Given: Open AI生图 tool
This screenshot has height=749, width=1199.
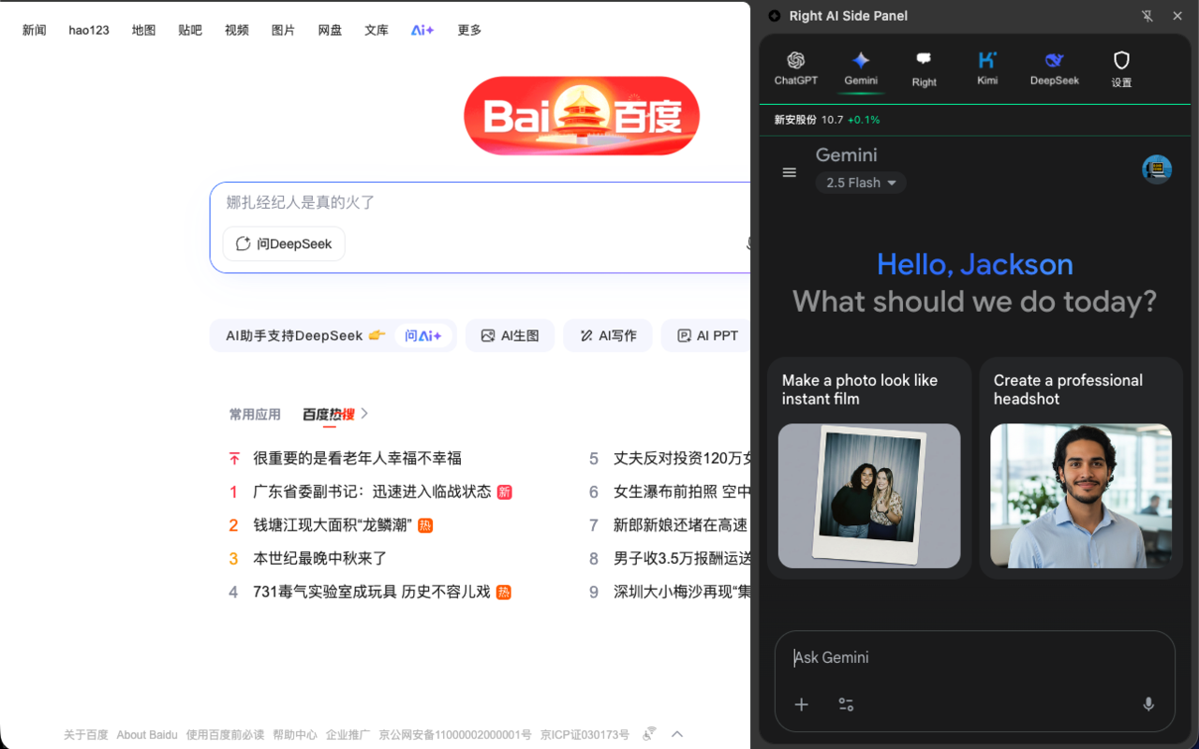Looking at the screenshot, I should 510,335.
